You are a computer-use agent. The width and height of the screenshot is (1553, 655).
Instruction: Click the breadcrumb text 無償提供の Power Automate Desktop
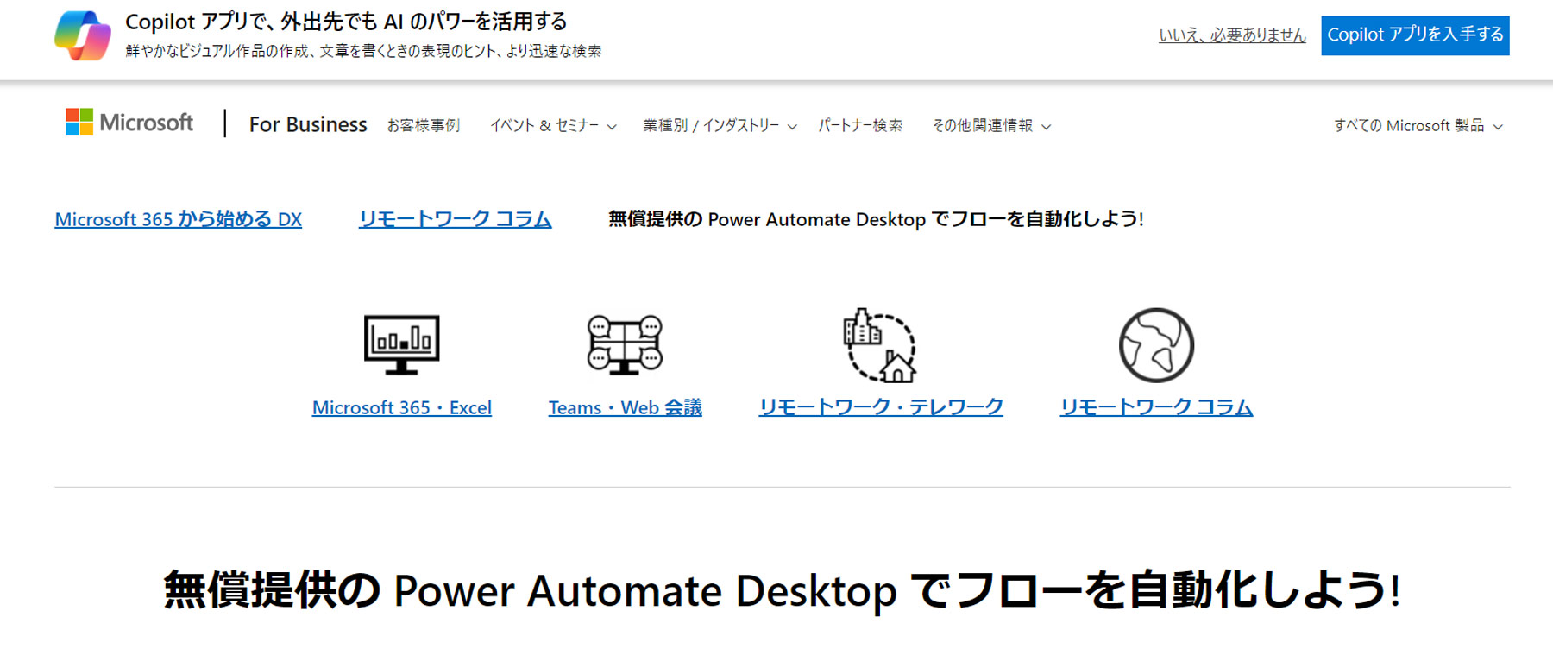click(767, 219)
